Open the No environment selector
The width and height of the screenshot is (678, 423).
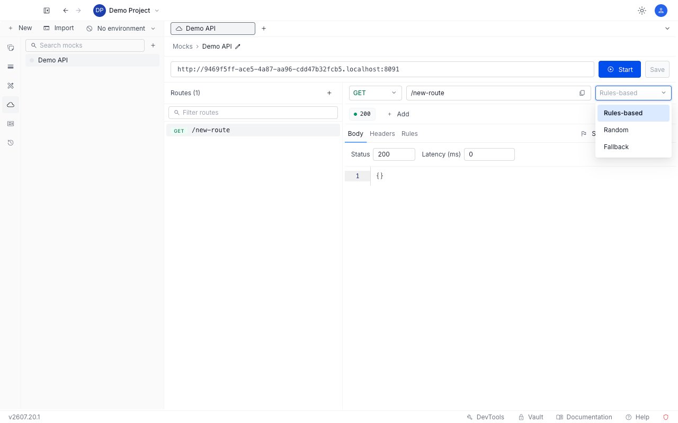121,29
